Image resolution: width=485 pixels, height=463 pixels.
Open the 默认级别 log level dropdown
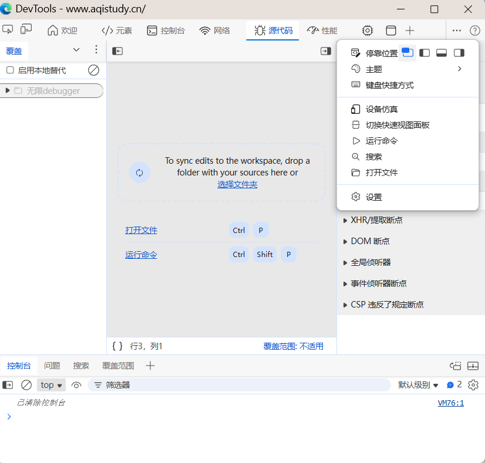418,385
